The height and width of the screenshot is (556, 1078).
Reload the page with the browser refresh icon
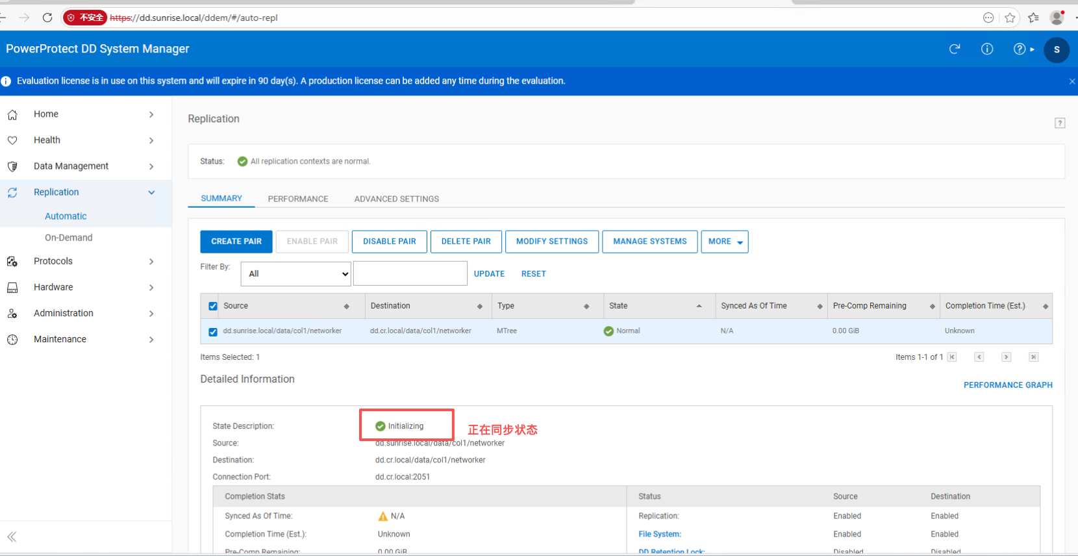click(47, 18)
